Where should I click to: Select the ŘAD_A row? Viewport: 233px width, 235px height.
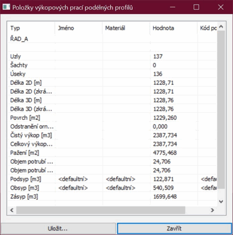112,39
